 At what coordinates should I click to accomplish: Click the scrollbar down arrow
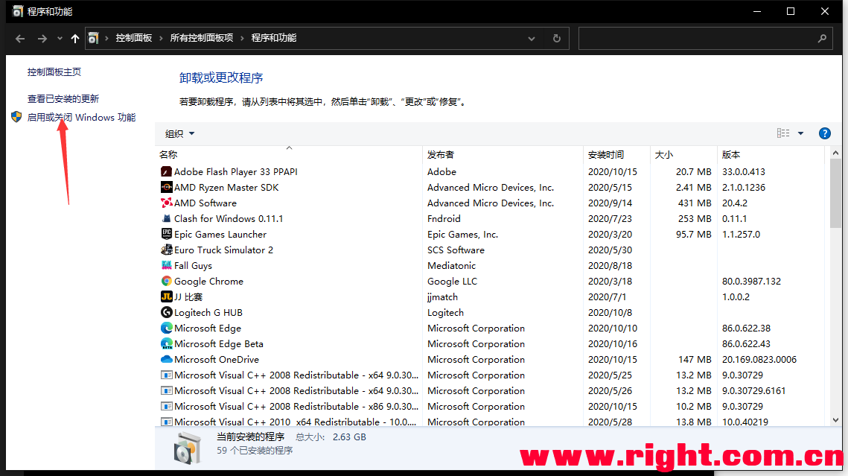[835, 419]
